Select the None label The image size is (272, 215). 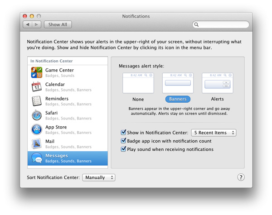click(x=138, y=99)
